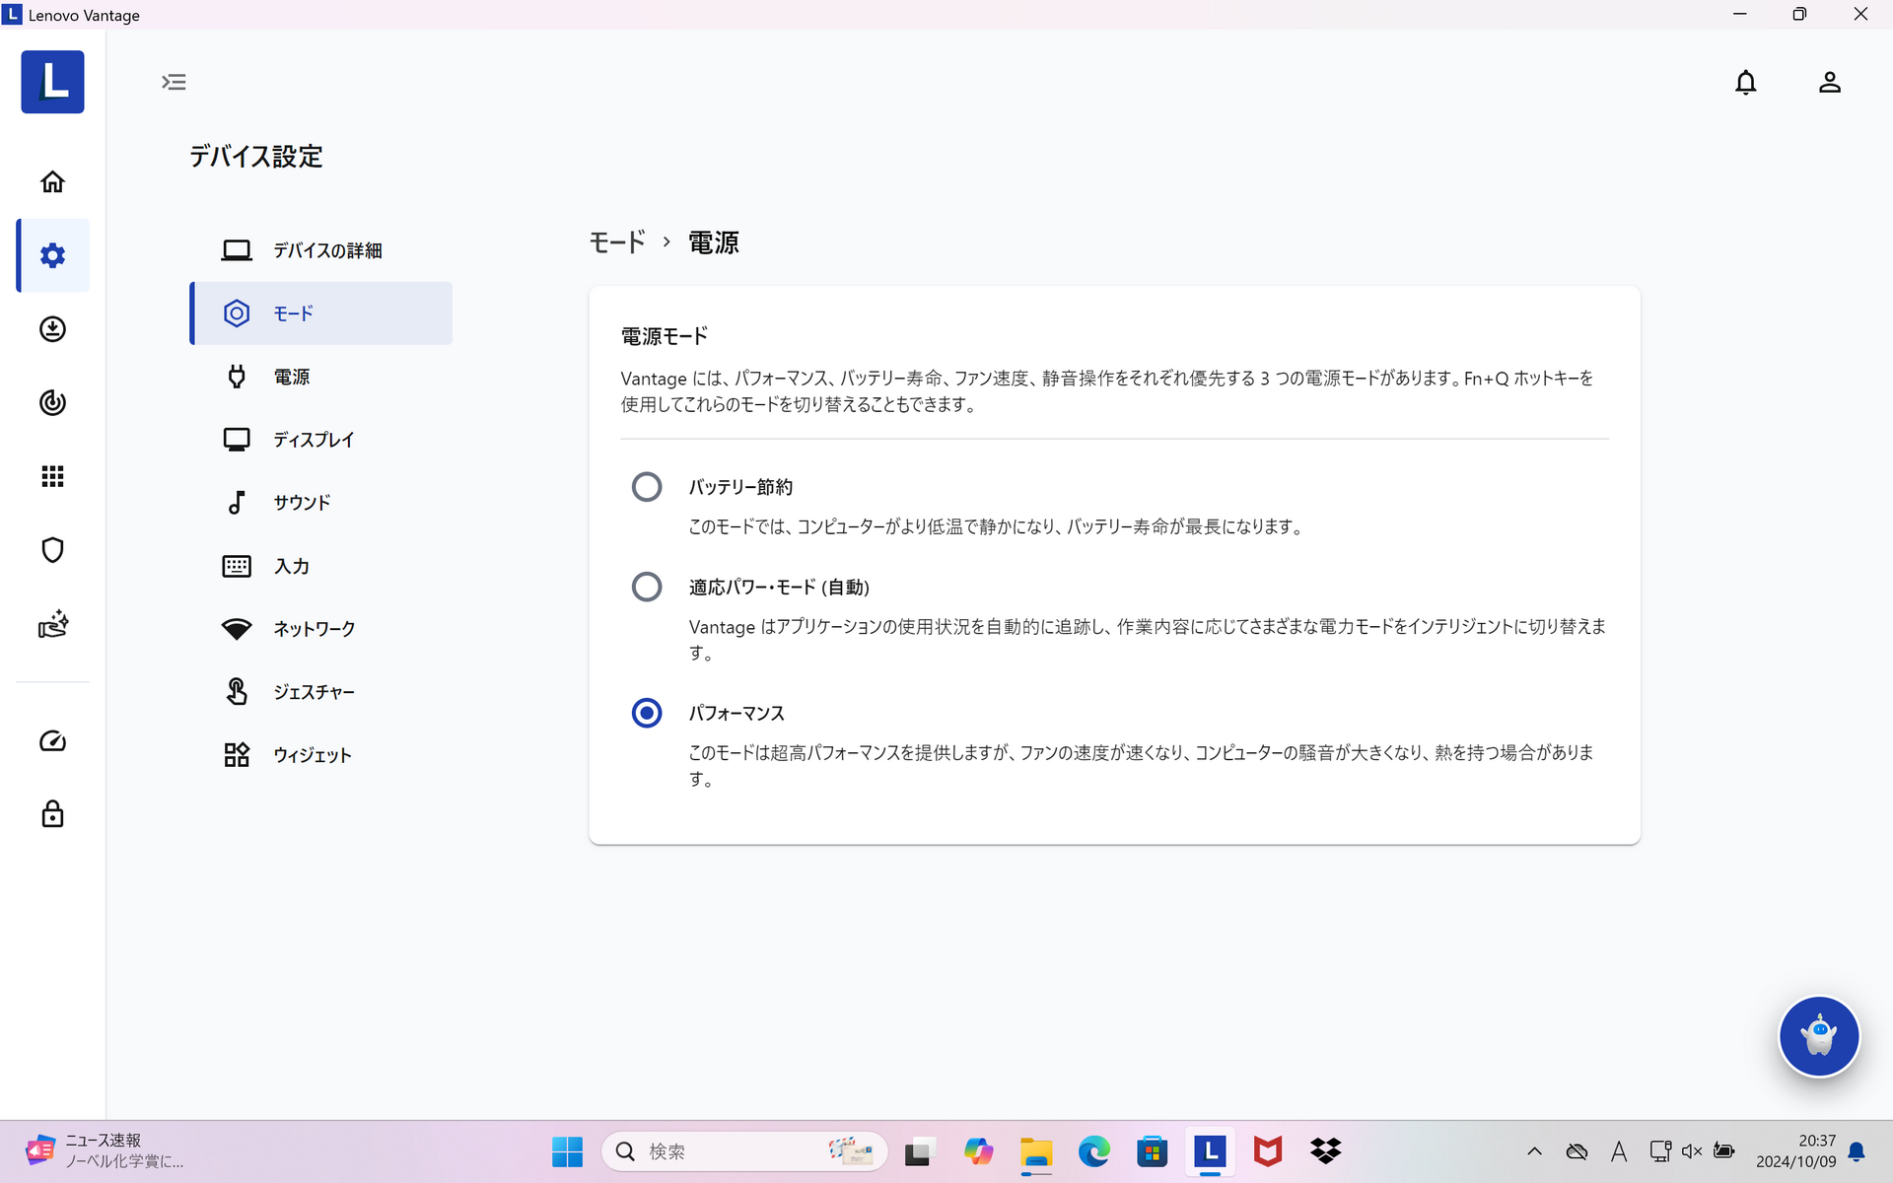Viewport: 1893px width, 1183px height.
Task: Open File Explorer from taskbar
Action: point(1036,1151)
